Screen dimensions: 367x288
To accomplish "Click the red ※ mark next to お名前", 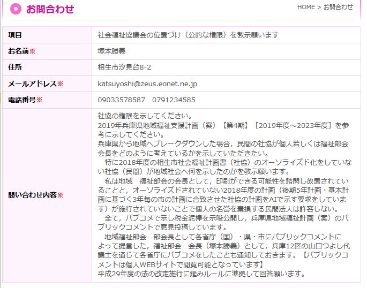I will [32, 51].
